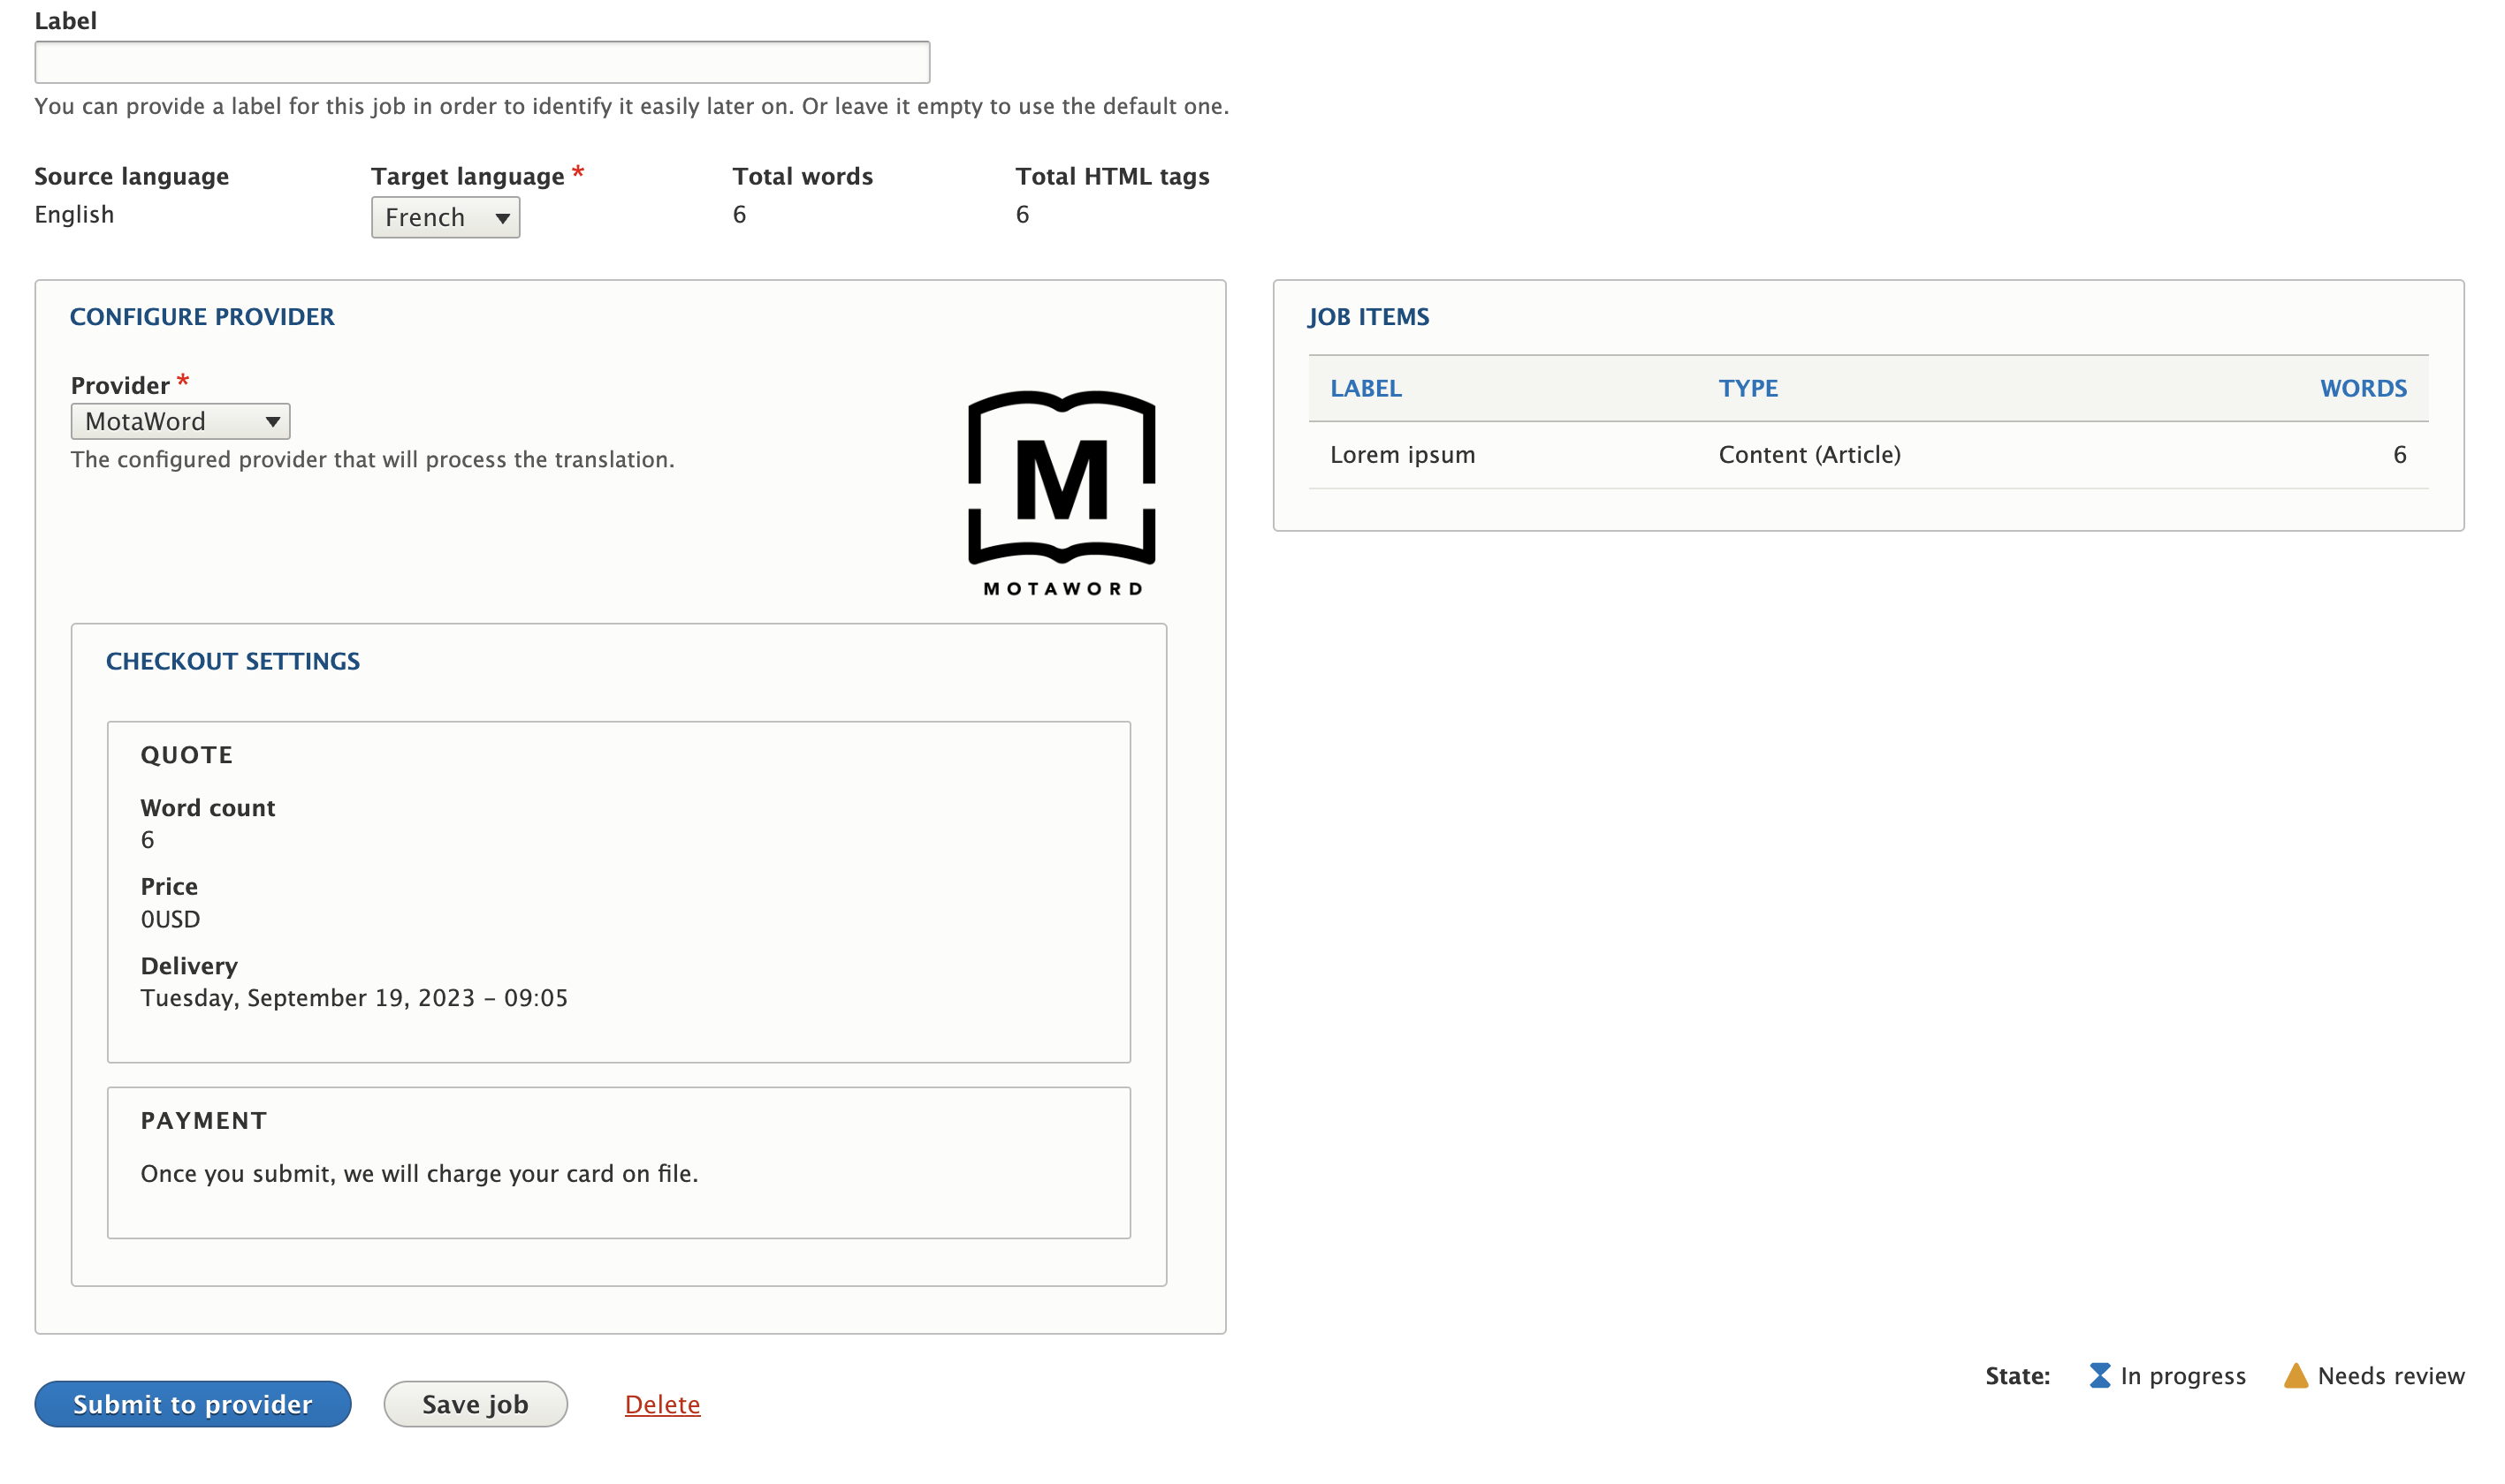2505x1484 pixels.
Task: Click the Content (Article) type cell
Action: (1808, 455)
